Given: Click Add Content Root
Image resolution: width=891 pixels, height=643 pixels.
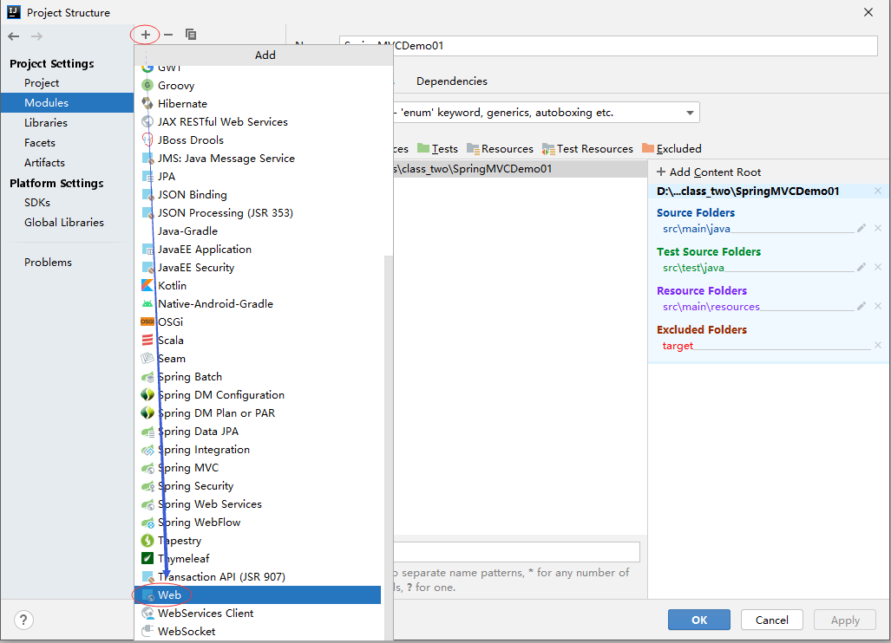Looking at the screenshot, I should click(709, 172).
